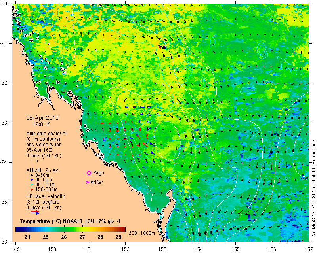Click the longitude axis label 155
This screenshot has height=253, width=317.
click(x=235, y=249)
